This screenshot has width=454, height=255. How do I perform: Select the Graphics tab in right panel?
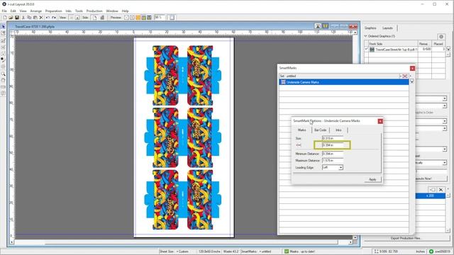(370, 28)
